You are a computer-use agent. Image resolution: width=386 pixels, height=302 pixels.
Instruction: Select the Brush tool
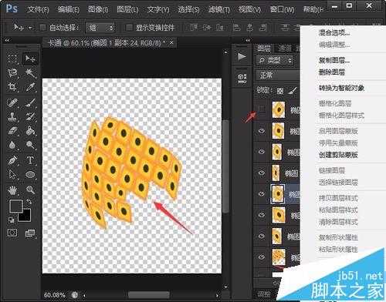point(30,102)
